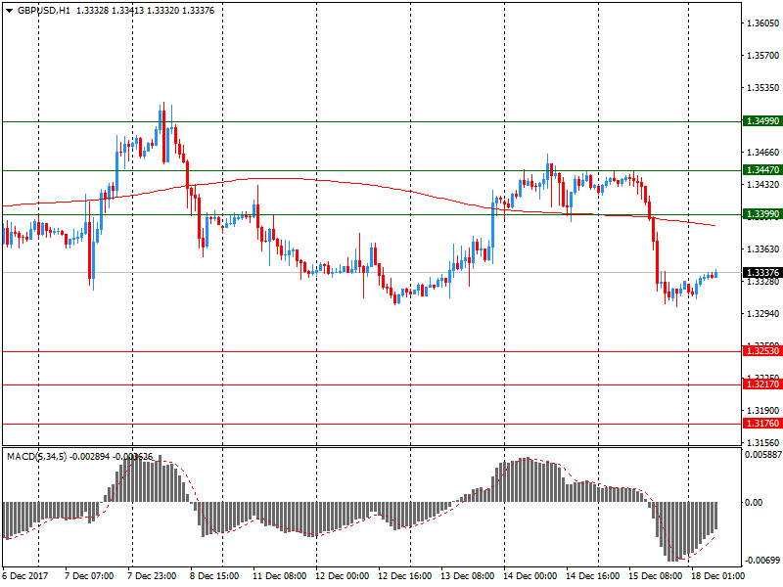
Task: Select the current price label 1.33376
Action: pyautogui.click(x=762, y=273)
